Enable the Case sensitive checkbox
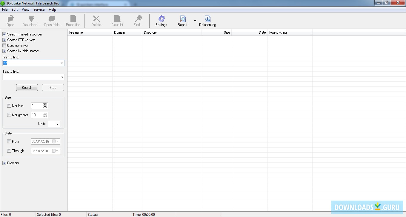The width and height of the screenshot is (406, 217). [x=4, y=45]
